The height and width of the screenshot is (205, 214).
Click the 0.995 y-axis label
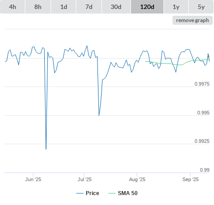(203, 113)
